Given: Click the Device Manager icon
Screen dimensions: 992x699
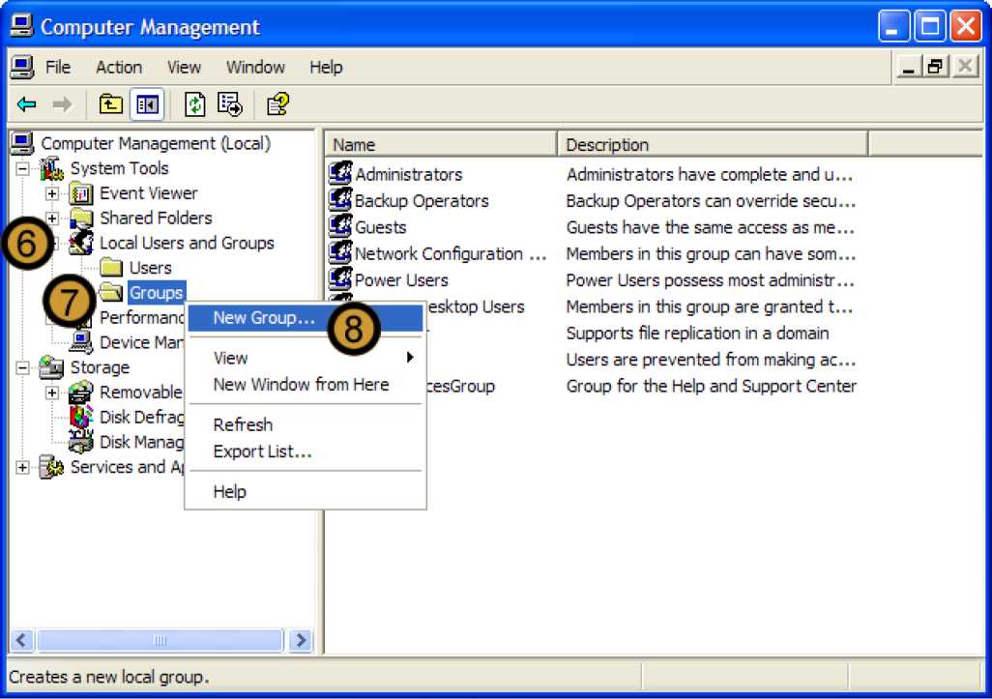Looking at the screenshot, I should [81, 342].
